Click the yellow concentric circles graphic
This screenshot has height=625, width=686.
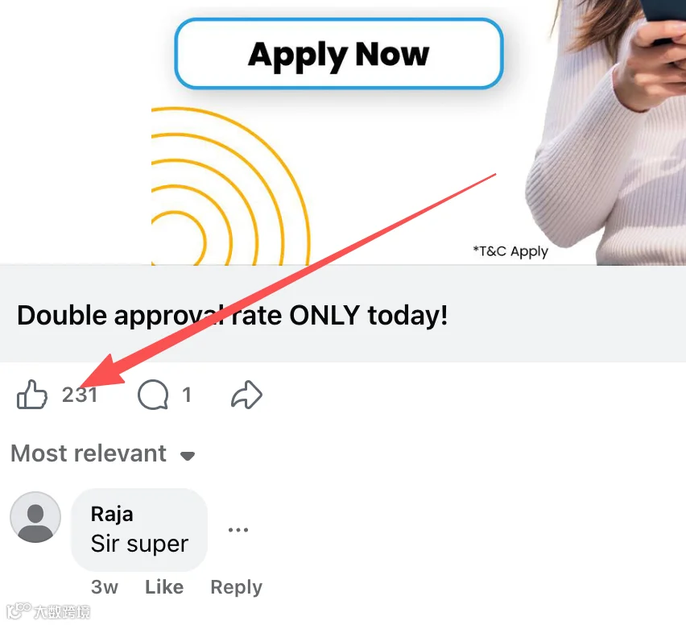[x=230, y=186]
